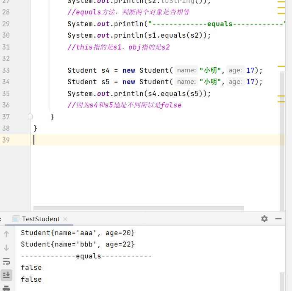
Task: Select the TestStudent run tab
Action: tap(41, 219)
